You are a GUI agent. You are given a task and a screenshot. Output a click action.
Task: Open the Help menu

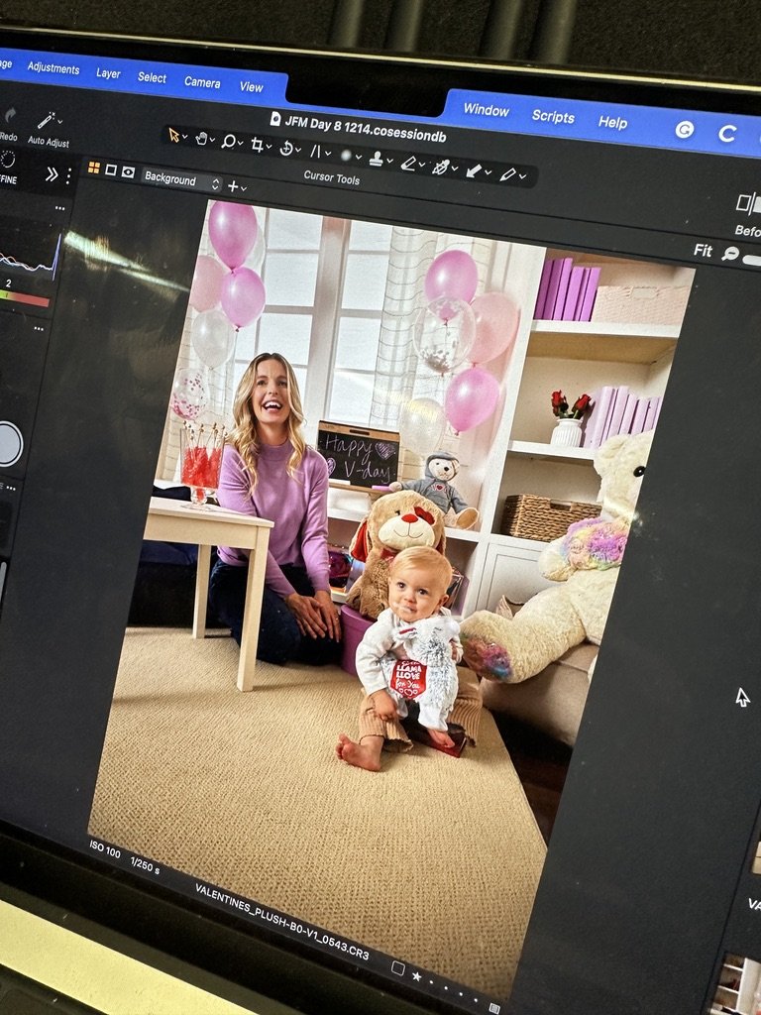(612, 122)
